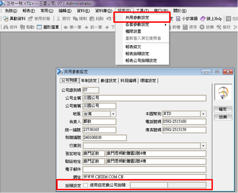Expand the 地區 dropdown
The width and height of the screenshot is (238, 193).
pyautogui.click(x=113, y=114)
